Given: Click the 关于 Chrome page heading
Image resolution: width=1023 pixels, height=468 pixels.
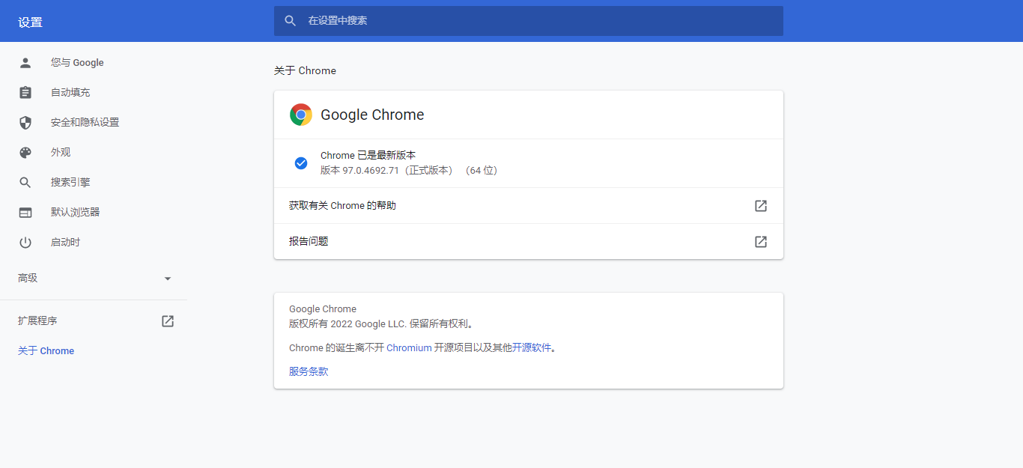Looking at the screenshot, I should (305, 70).
